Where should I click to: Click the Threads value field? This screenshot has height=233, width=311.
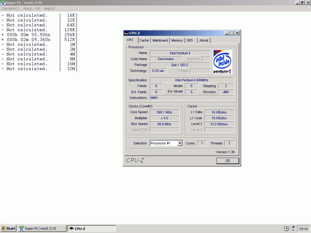pos(229,143)
